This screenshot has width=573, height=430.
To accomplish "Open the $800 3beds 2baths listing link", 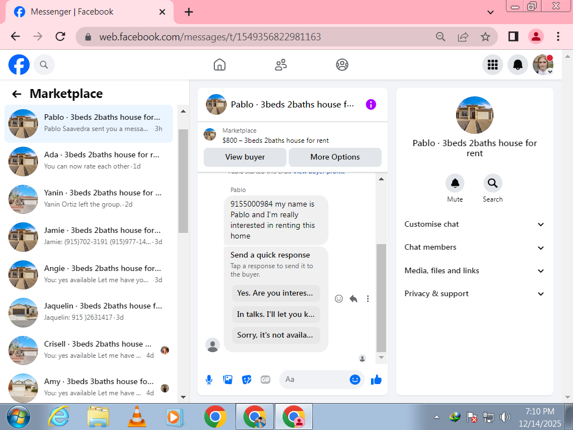I will (x=275, y=141).
